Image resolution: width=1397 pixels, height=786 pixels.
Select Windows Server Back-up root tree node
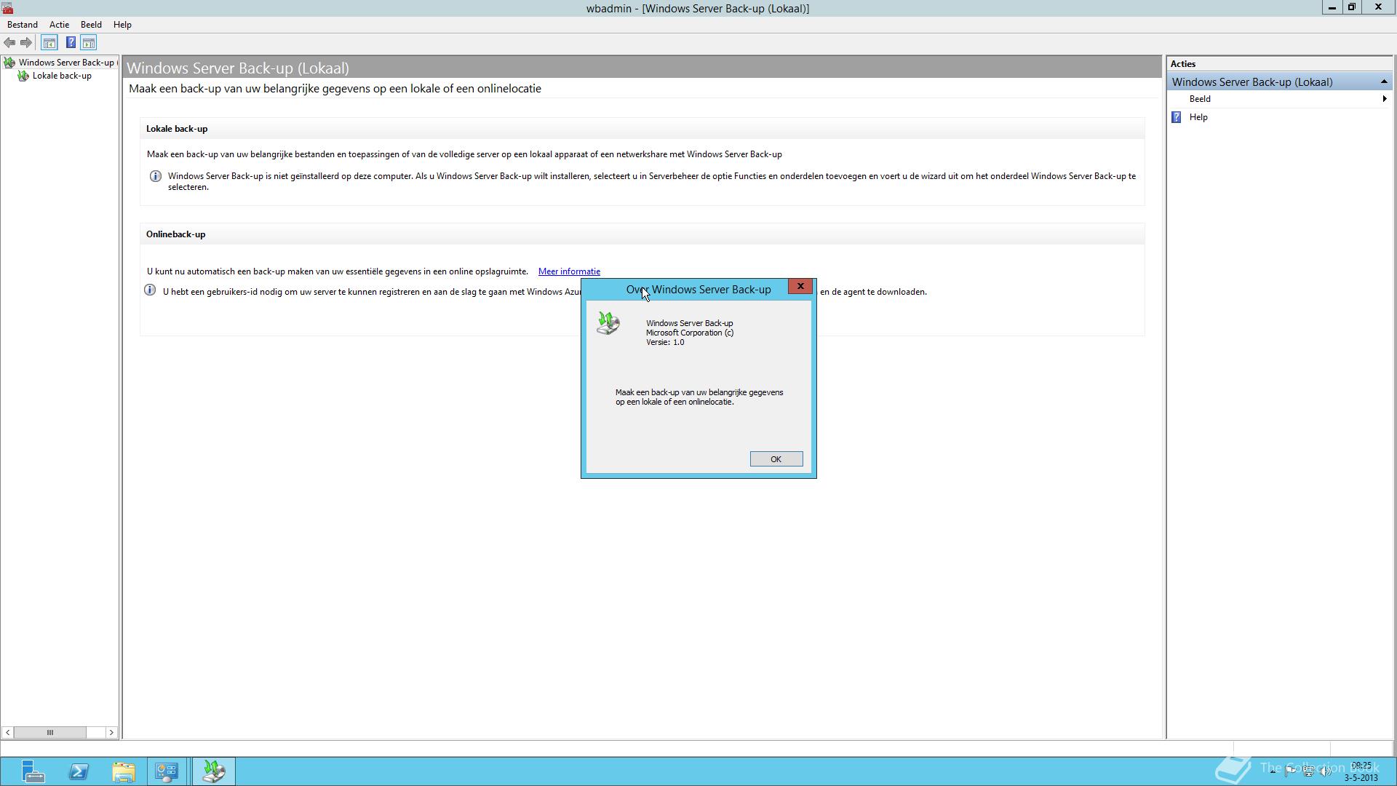pyautogui.click(x=65, y=63)
